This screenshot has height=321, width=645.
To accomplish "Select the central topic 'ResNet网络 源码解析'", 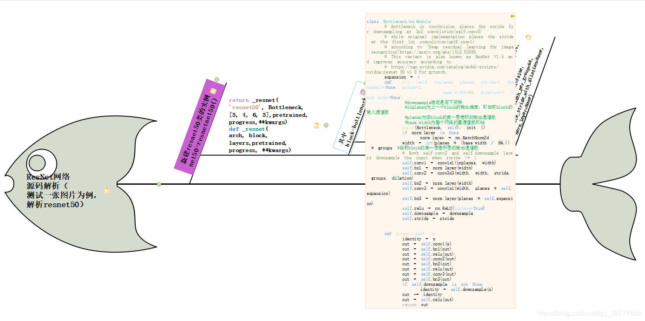I will [63, 191].
